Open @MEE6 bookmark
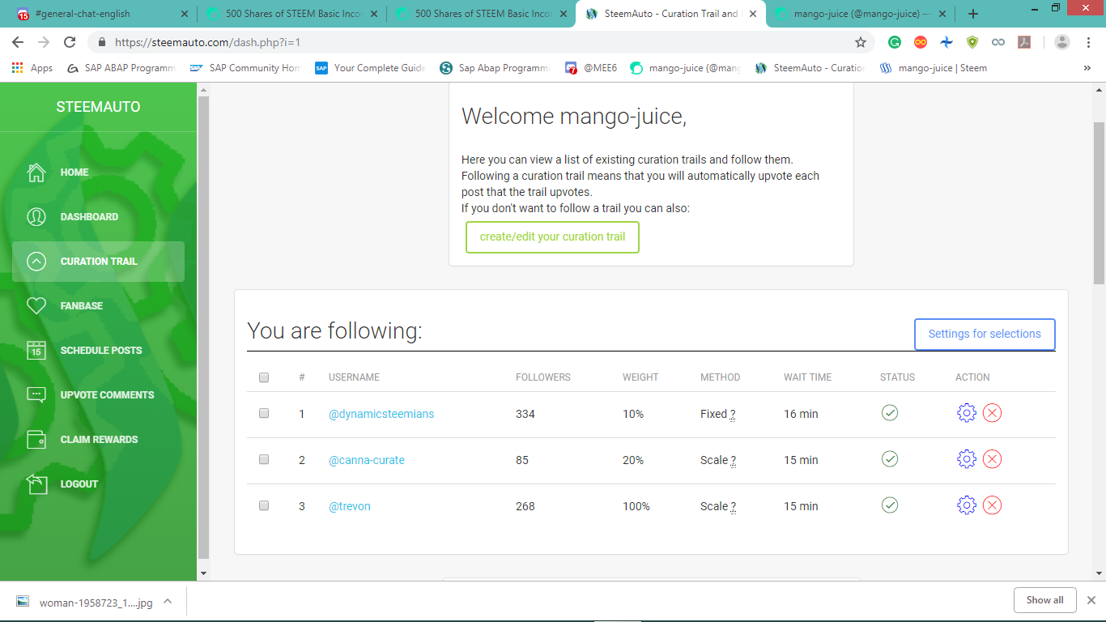1106x622 pixels. [591, 68]
